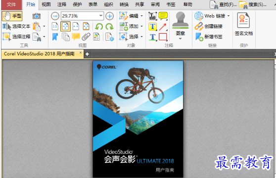Click the form fields pane icon

click(x=96, y=37)
